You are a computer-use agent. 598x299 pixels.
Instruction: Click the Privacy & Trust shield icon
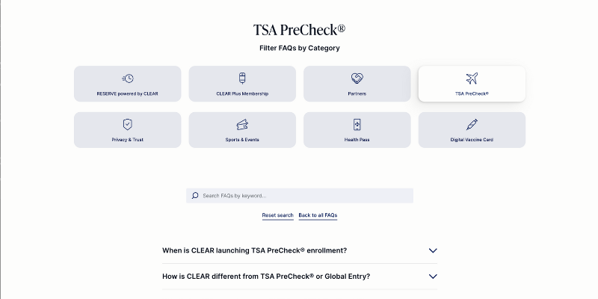pos(127,124)
